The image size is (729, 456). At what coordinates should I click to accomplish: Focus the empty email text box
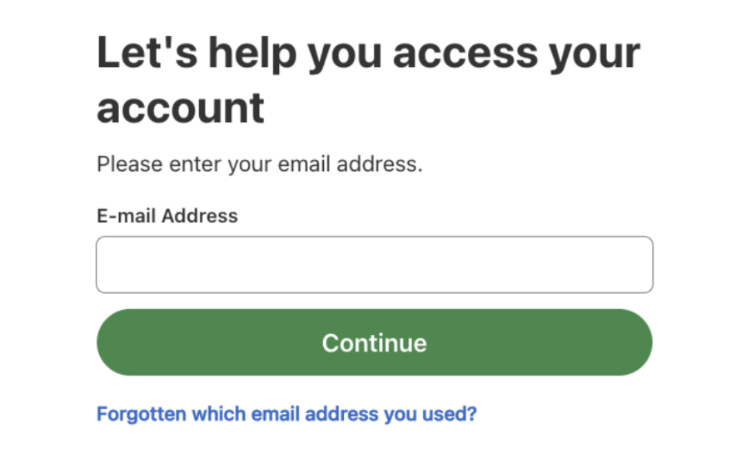(374, 265)
